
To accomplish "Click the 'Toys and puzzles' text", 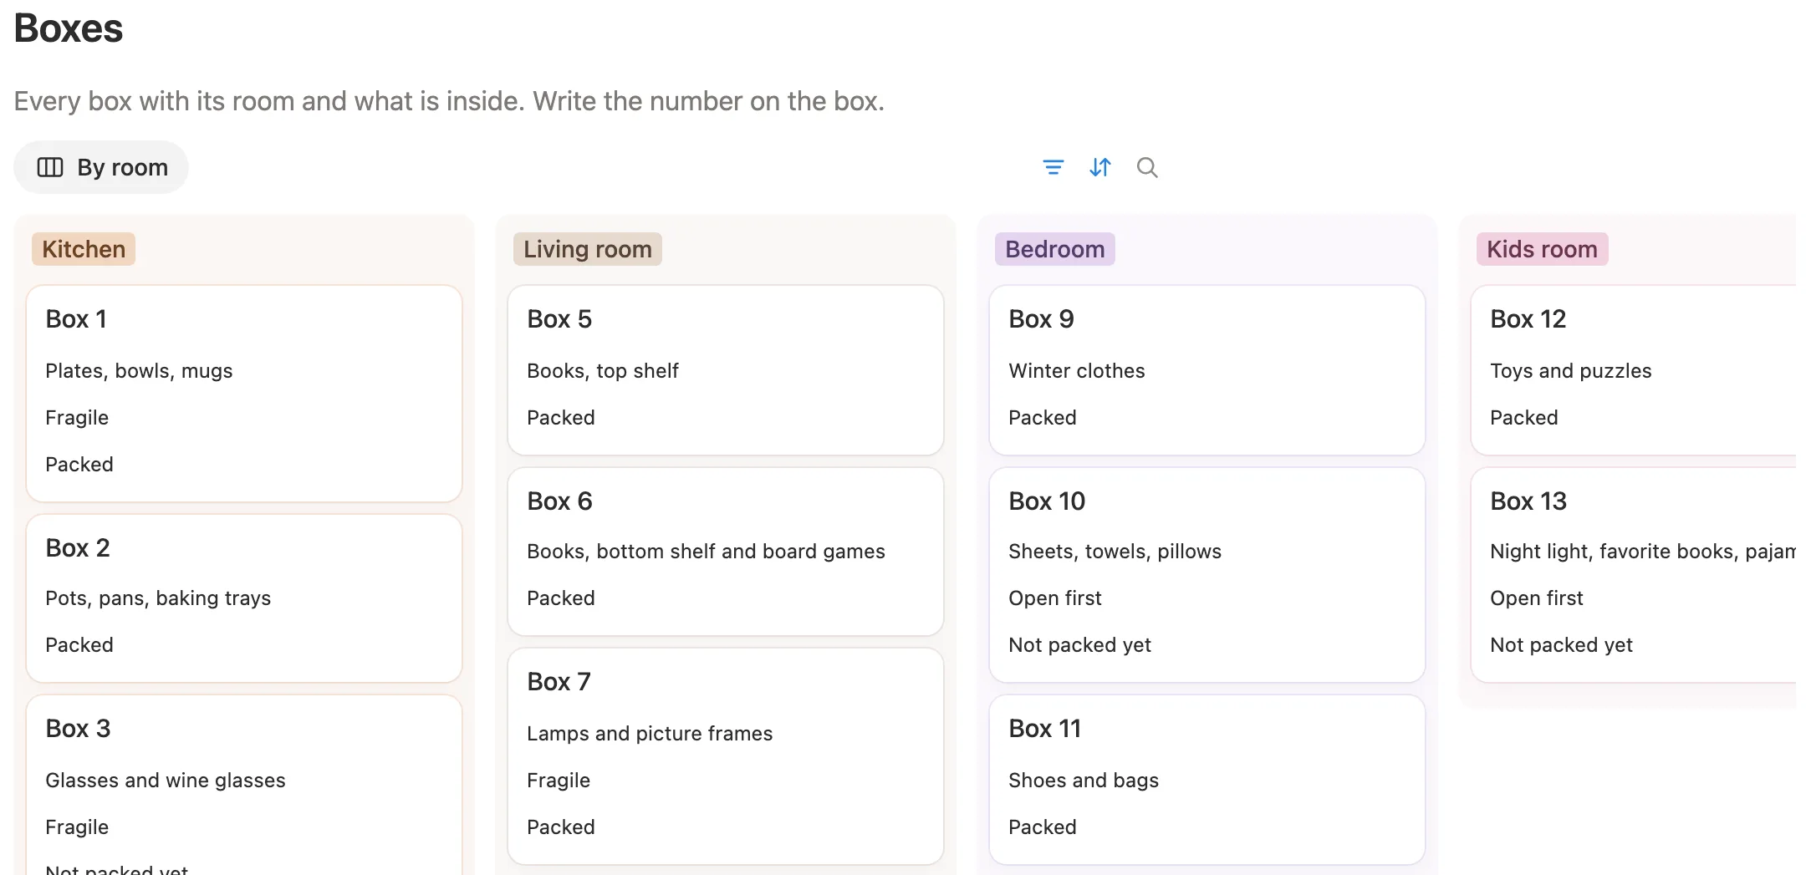I will click(1571, 371).
